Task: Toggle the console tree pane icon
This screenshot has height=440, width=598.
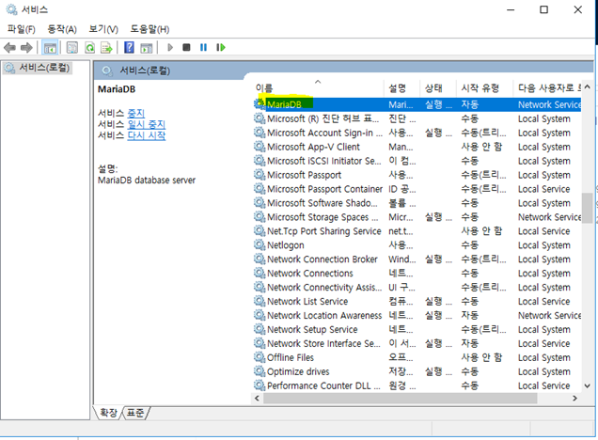Action: (50, 48)
